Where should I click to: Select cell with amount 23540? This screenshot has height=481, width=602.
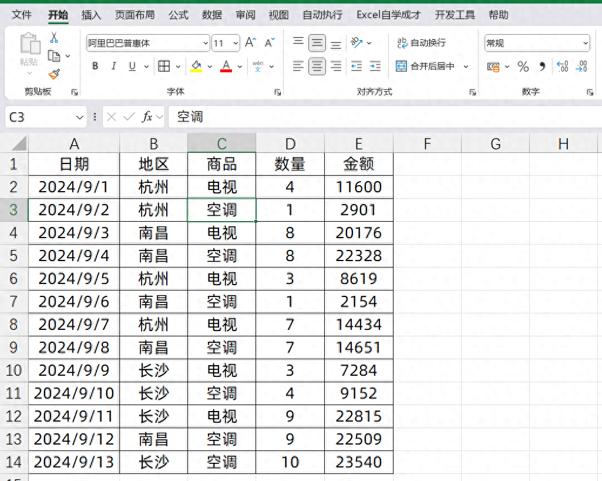tap(359, 462)
